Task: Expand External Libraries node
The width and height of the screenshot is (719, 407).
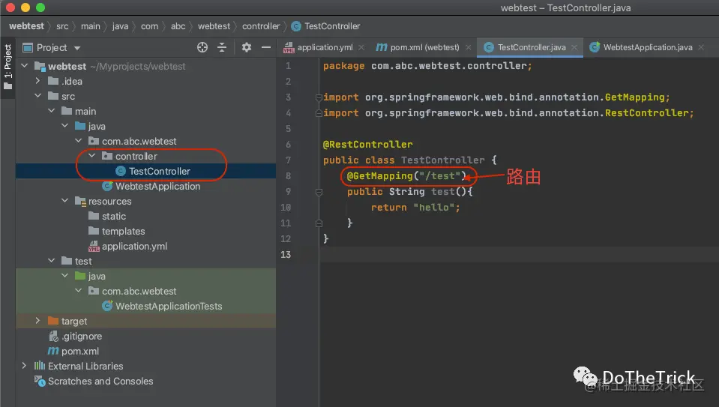Action: (24, 366)
